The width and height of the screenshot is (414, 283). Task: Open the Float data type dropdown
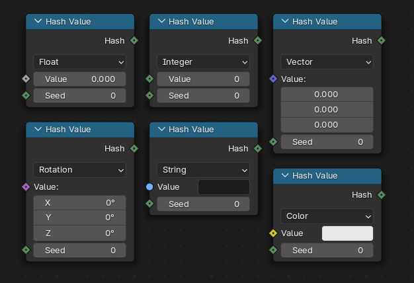coord(80,62)
